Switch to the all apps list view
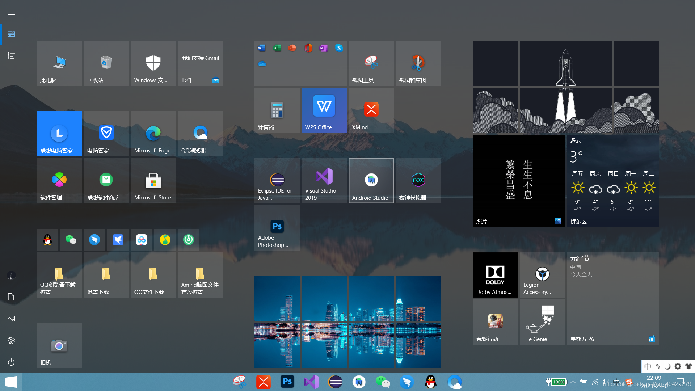The width and height of the screenshot is (695, 391). (11, 56)
